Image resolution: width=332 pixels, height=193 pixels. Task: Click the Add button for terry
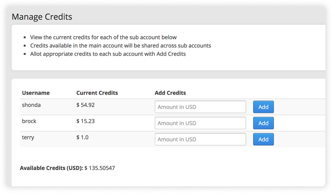pyautogui.click(x=263, y=139)
